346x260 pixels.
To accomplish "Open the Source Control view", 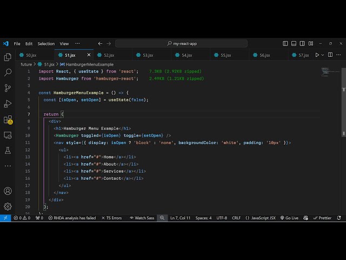I will [x=8, y=88].
